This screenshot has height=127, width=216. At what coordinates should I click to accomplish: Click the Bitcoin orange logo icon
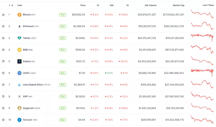19,15
